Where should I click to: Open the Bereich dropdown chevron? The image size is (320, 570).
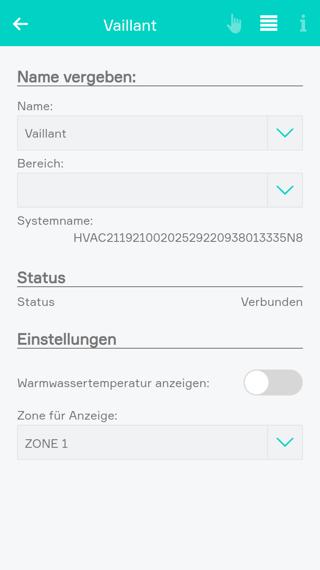coord(285,190)
